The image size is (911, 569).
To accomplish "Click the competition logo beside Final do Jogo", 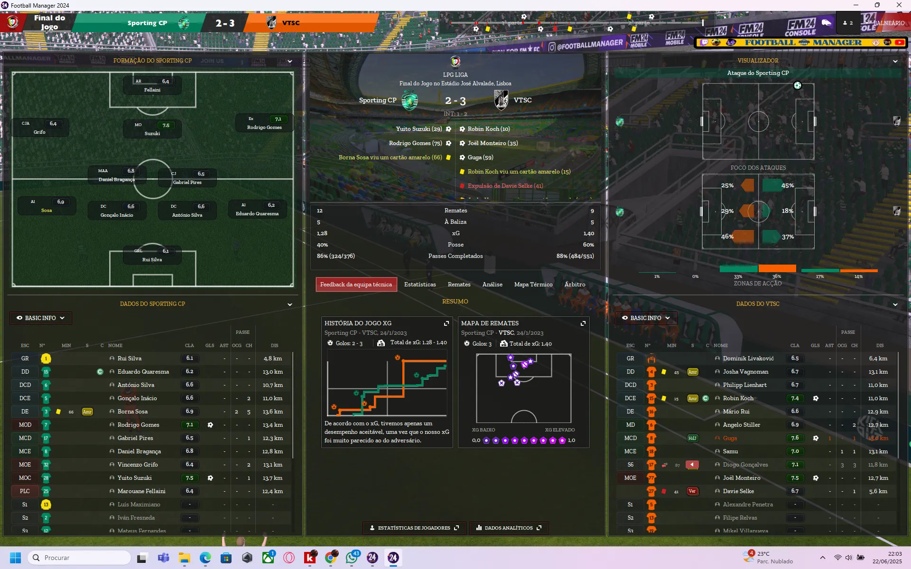I will (13, 22).
